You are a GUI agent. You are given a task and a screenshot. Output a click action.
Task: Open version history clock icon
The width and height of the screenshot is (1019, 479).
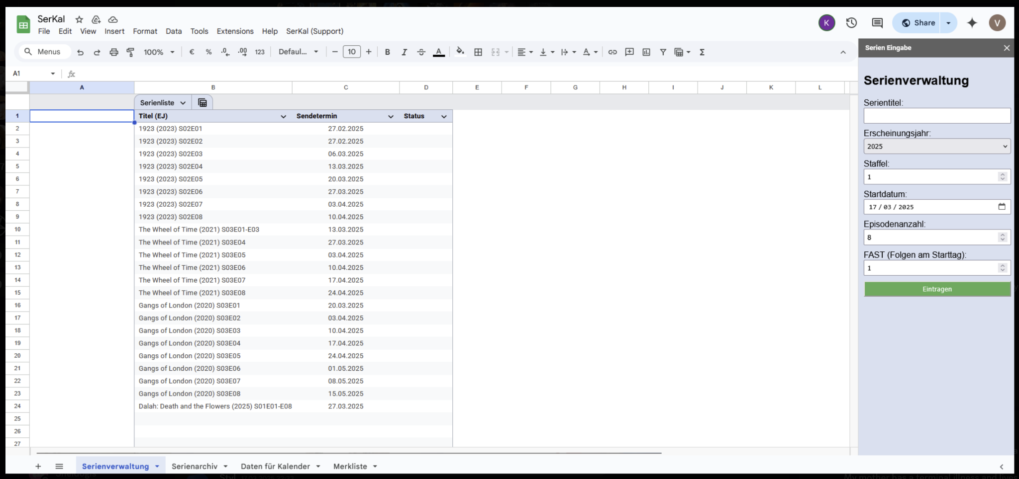[851, 23]
